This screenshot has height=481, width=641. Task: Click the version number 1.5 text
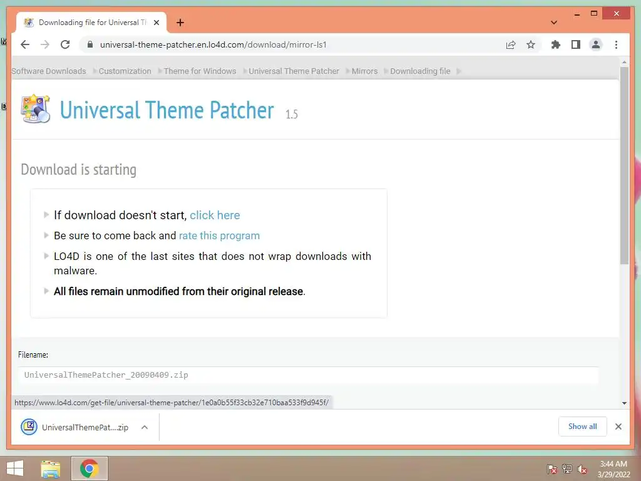[292, 114]
